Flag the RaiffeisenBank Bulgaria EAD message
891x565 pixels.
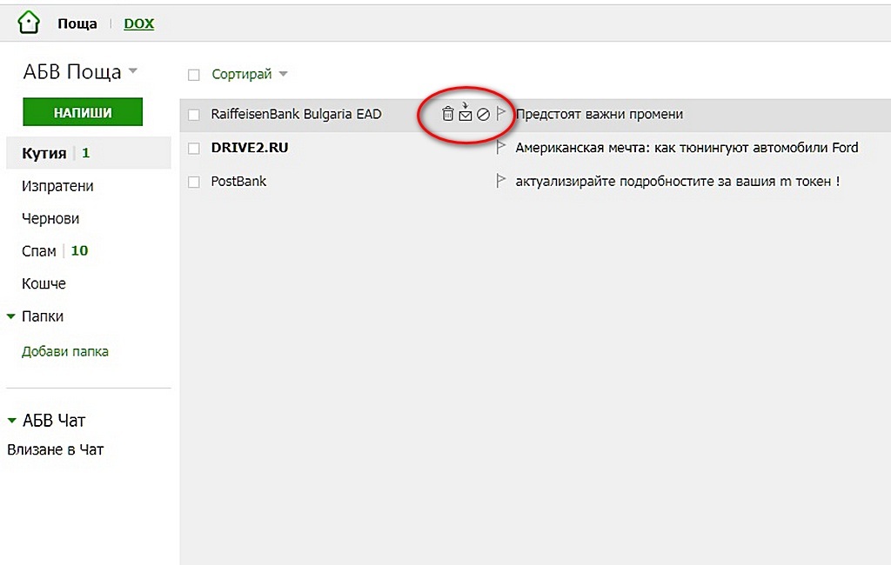point(500,113)
